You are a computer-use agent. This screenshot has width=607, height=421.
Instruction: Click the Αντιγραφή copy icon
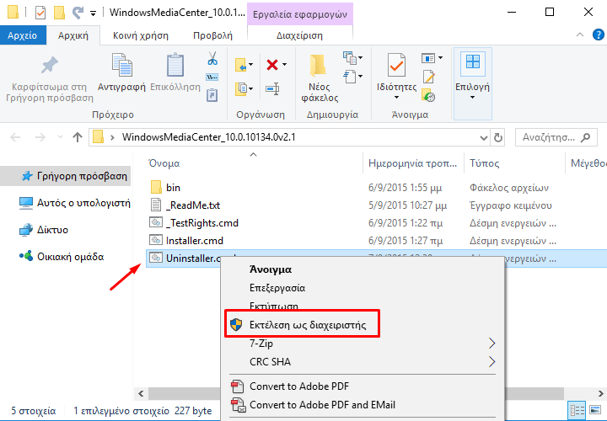click(121, 65)
